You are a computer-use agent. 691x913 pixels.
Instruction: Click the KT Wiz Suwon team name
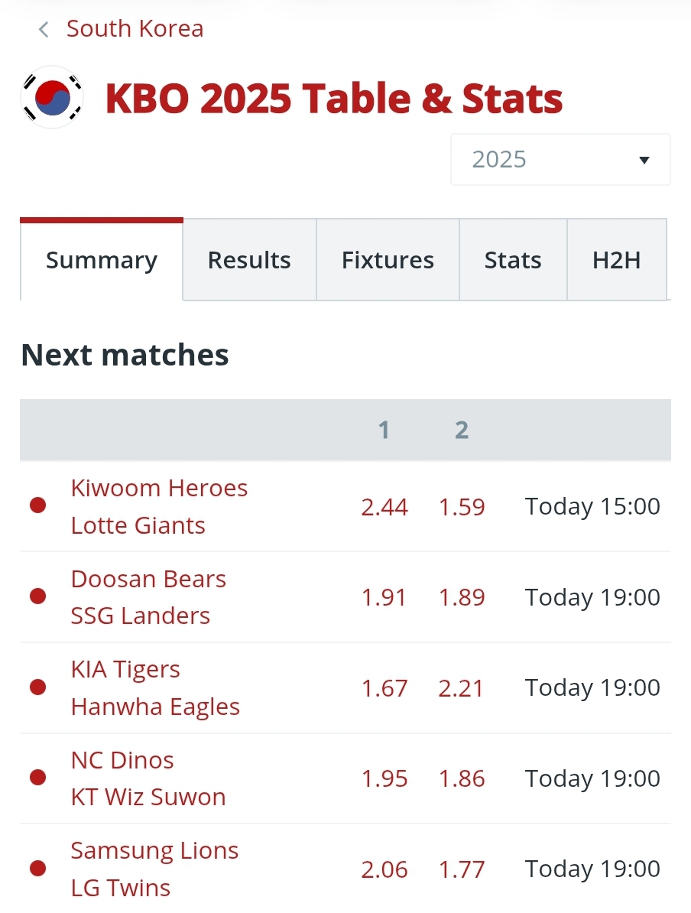[148, 797]
